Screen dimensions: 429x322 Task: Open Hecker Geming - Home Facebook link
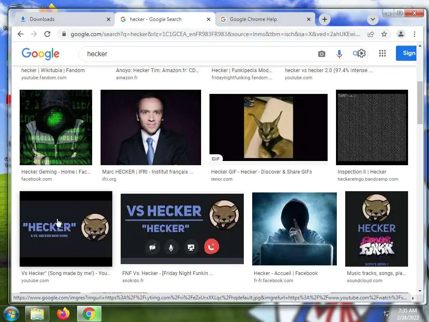[x=56, y=172]
